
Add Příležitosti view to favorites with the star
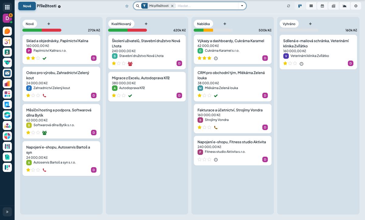pyautogui.click(x=127, y=6)
